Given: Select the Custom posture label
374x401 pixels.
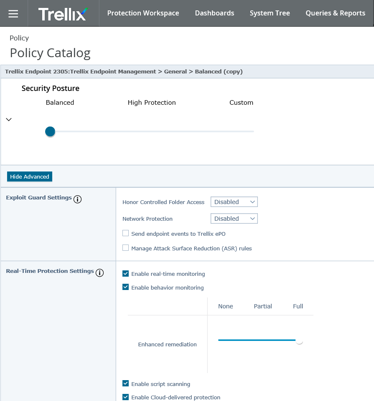Looking at the screenshot, I should pos(241,103).
